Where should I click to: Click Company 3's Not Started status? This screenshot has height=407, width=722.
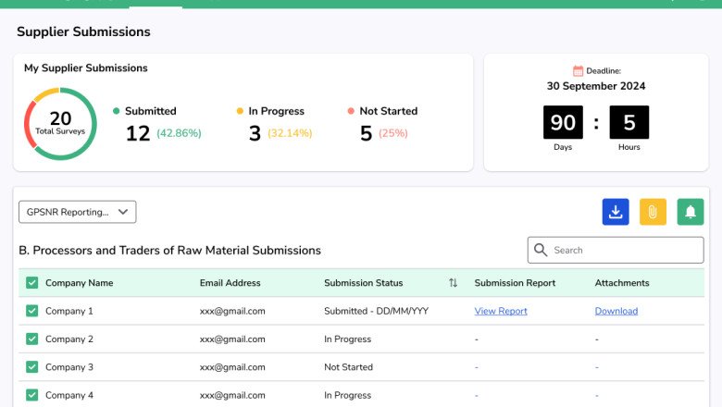[x=349, y=367]
